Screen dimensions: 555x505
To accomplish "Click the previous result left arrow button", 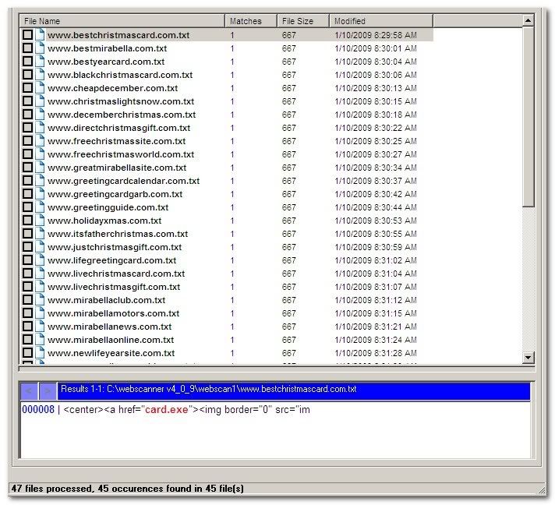I will point(29,390).
